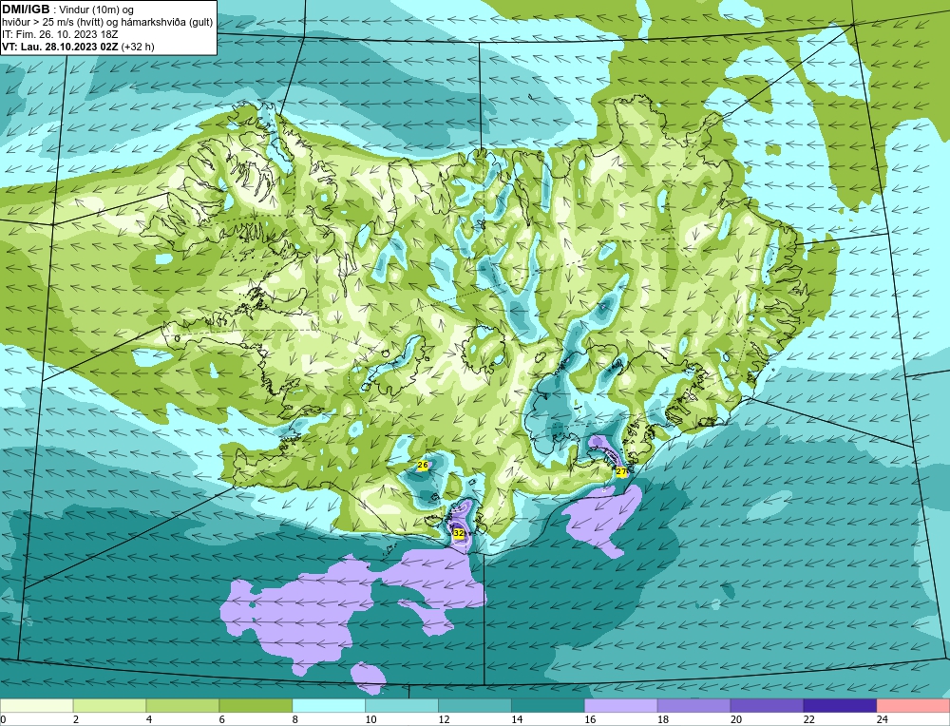Viewport: 950px width, 726px height.
Task: Click the 4–6 m/s legend color swatch
Action: coord(182,706)
